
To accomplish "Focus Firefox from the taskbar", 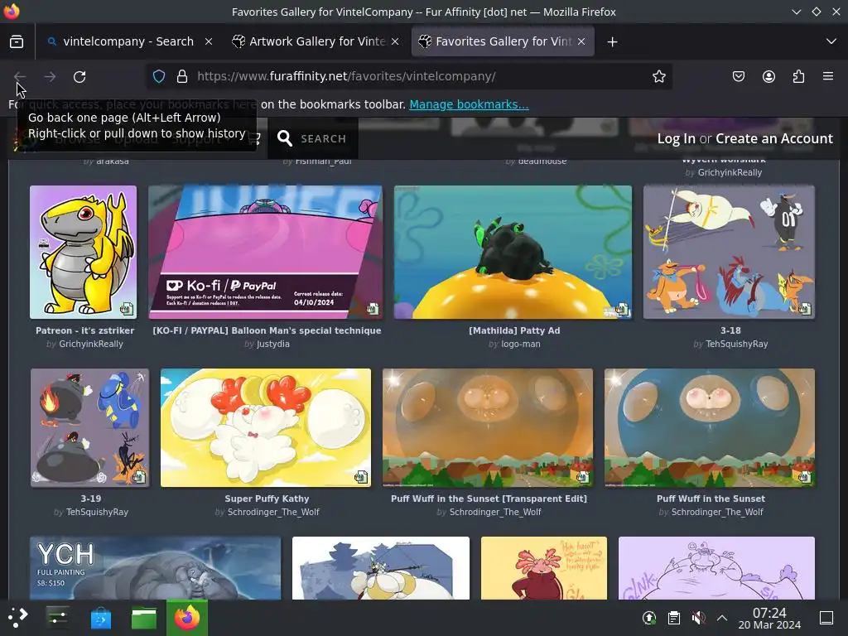I will [187, 617].
